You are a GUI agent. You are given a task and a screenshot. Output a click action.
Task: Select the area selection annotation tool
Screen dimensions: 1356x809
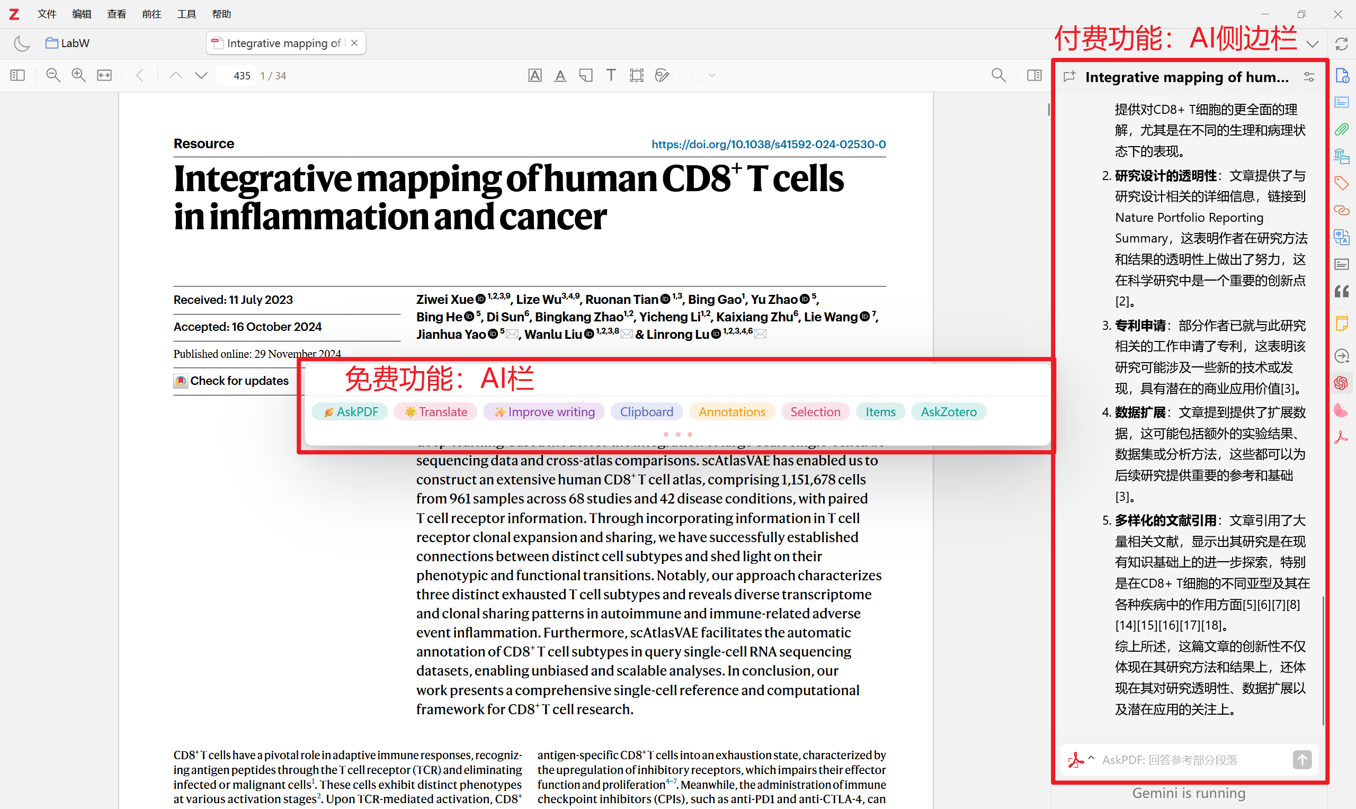(636, 75)
